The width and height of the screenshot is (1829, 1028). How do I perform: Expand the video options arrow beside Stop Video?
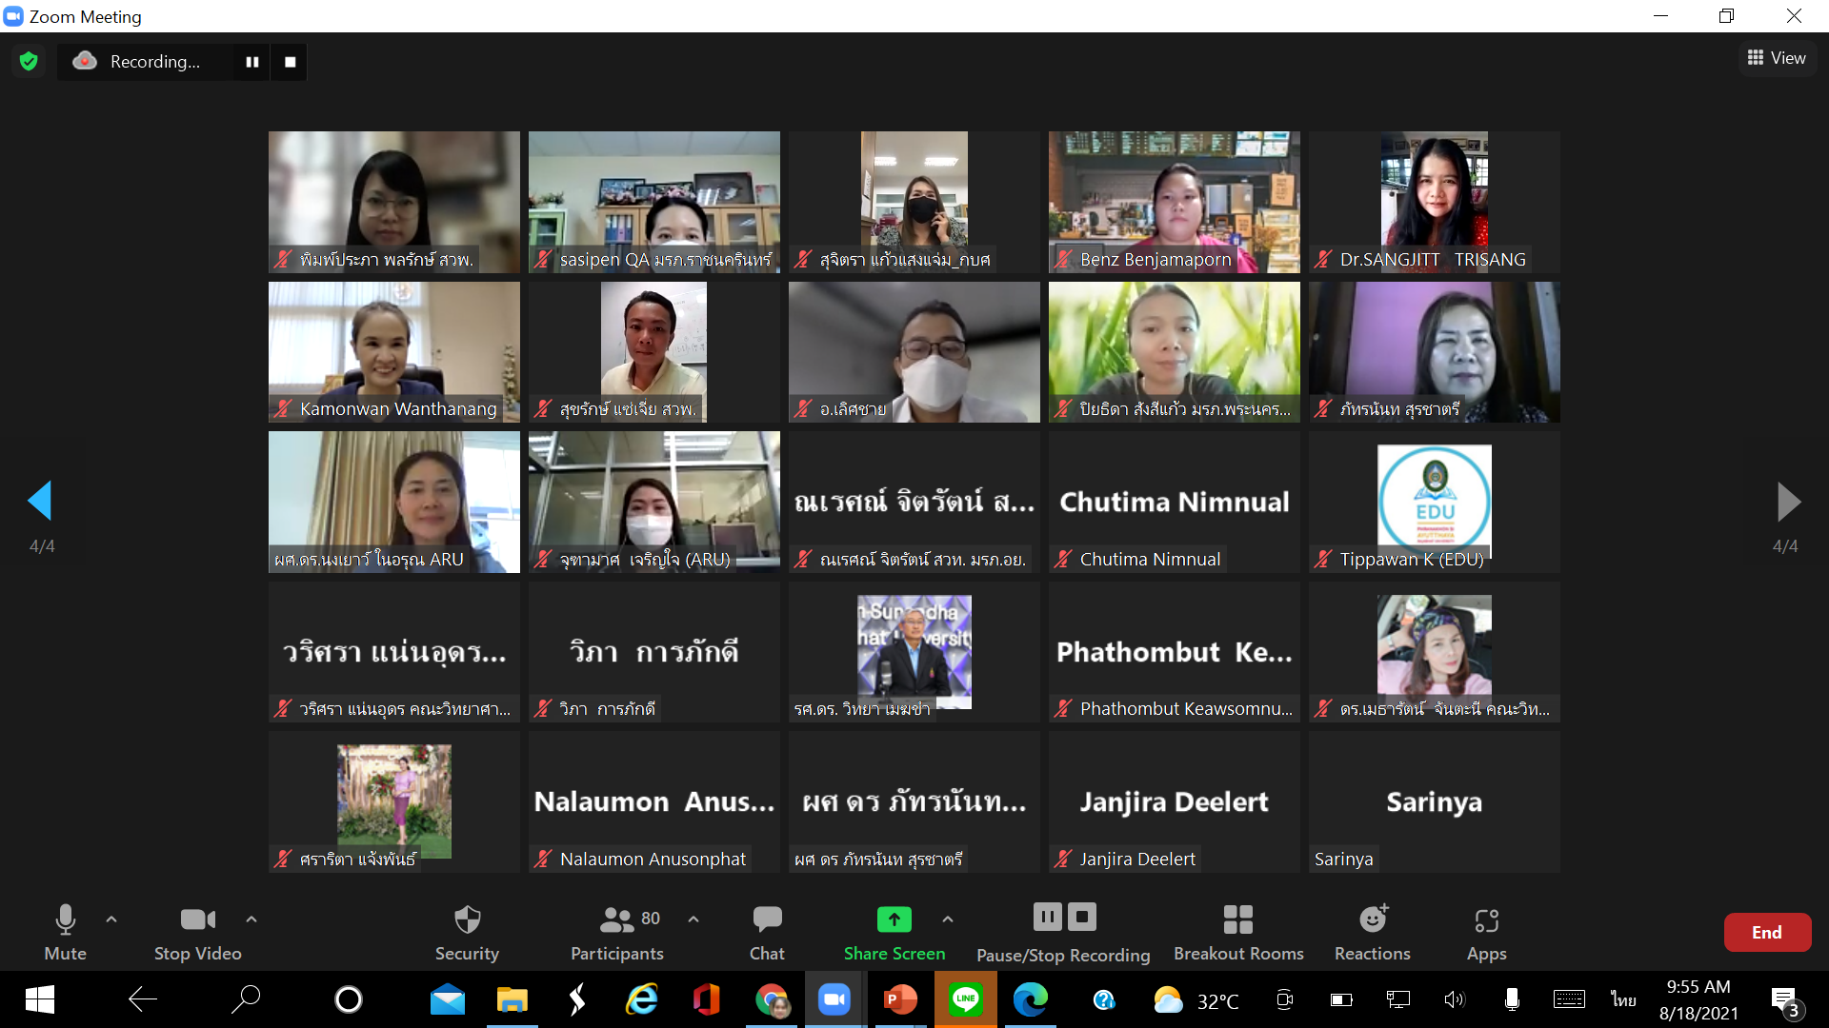click(251, 919)
